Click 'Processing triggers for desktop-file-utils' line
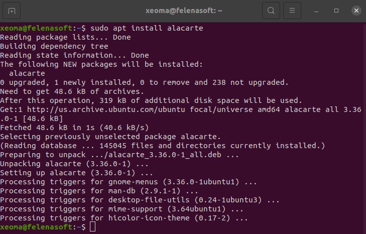Image resolution: width=366 pixels, height=234 pixels. coord(140,200)
